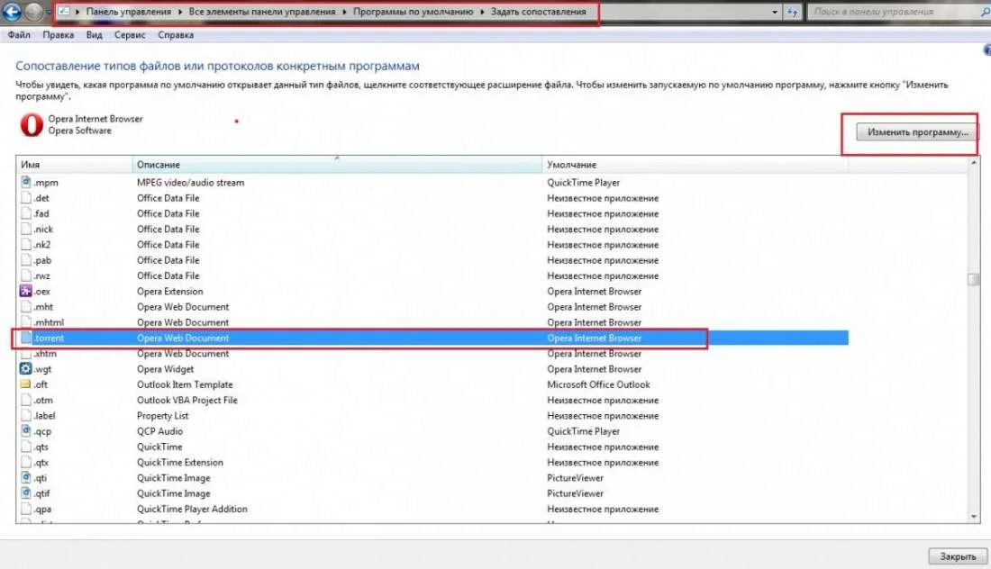
Task: Select the .xhtm row
Action: 432,353
